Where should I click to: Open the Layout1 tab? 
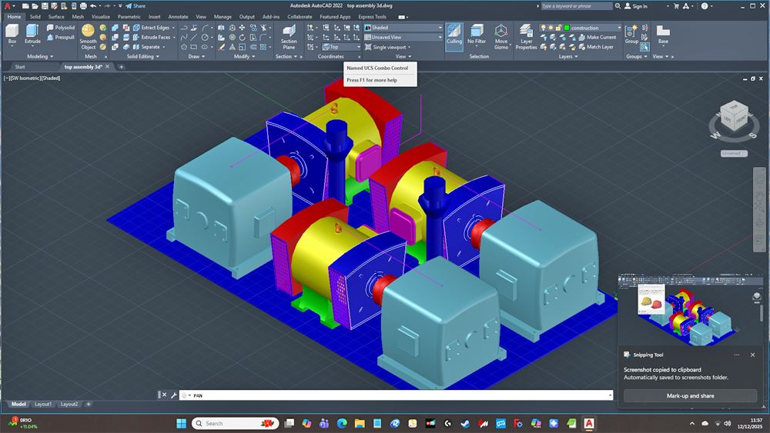click(43, 404)
